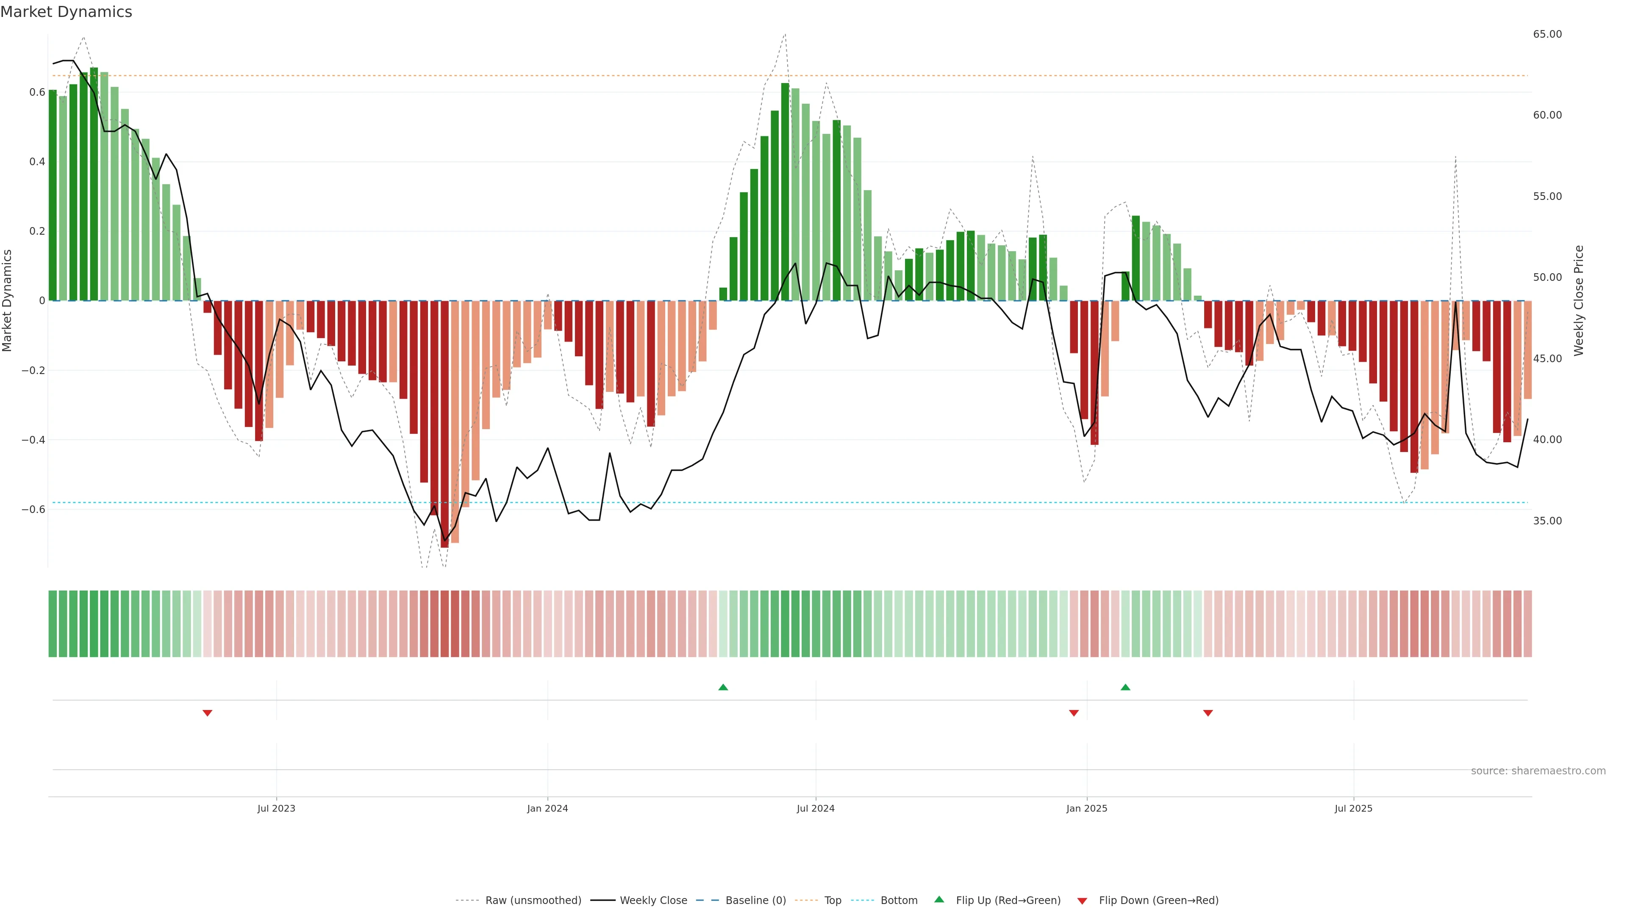Toggle the Weekly Close legend entry
The height and width of the screenshot is (915, 1627).
(x=653, y=901)
